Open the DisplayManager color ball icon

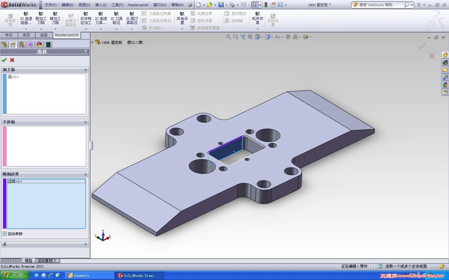tap(39, 44)
